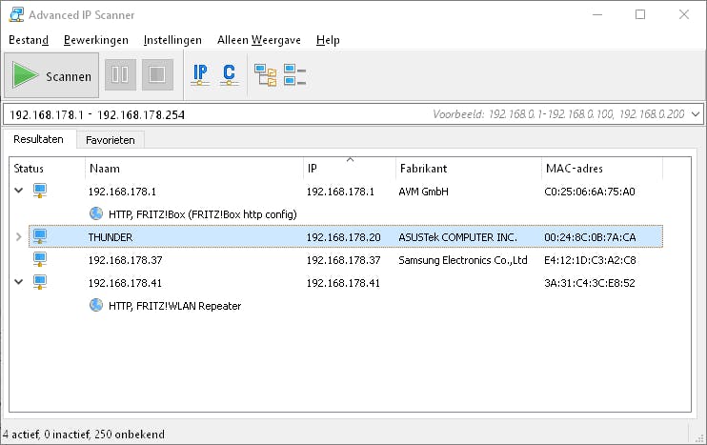707x445 pixels.
Task: Start the scan with the Scannen button
Action: (51, 75)
